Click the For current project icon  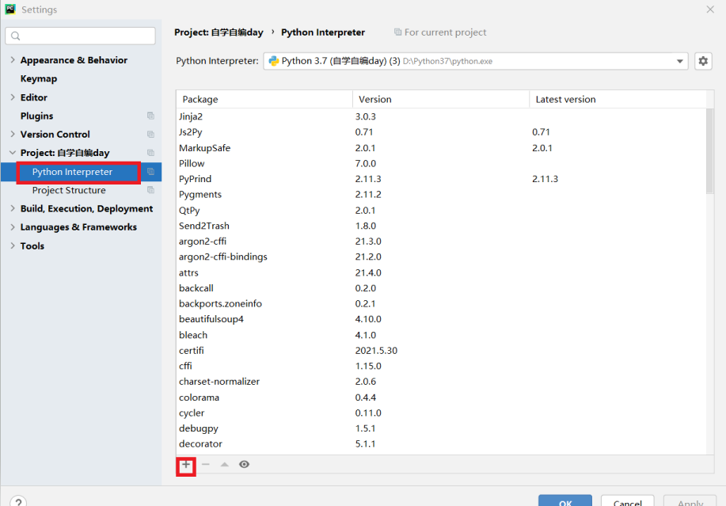point(397,32)
